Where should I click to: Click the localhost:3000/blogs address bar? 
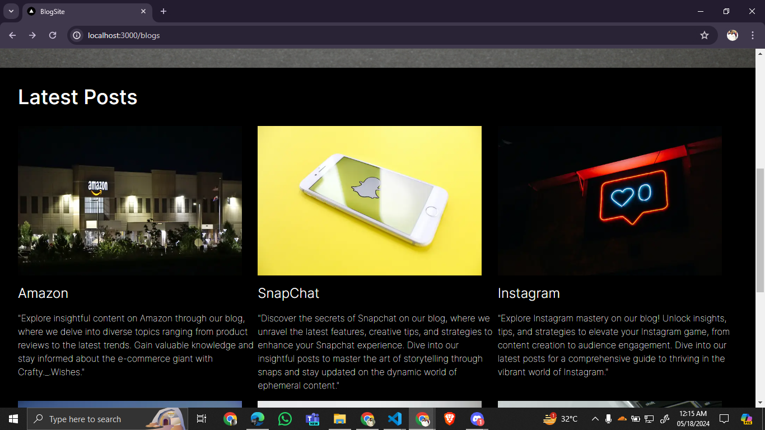(x=392, y=35)
